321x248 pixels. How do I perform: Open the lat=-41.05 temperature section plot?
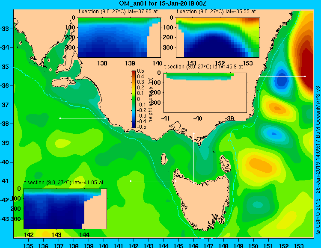point(65,209)
